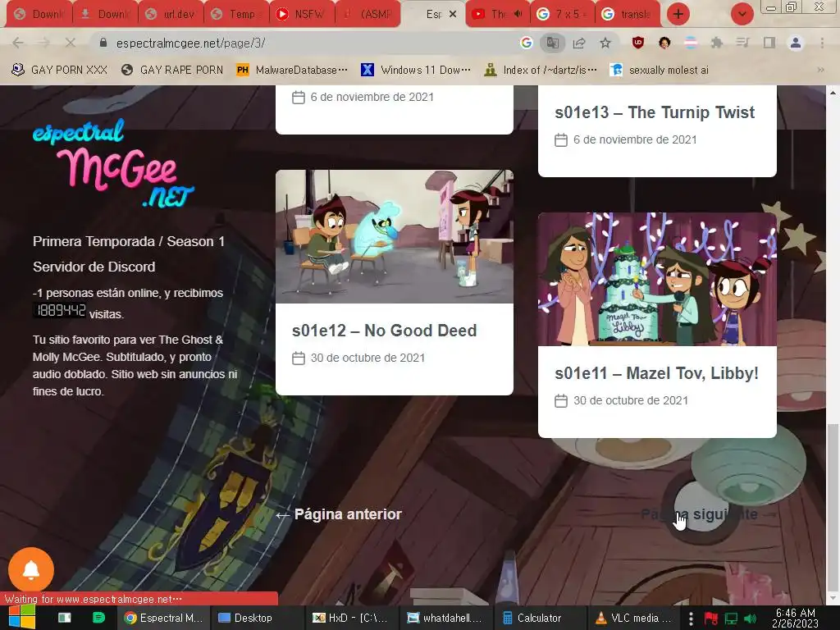
Task: Open the extensions puzzle icon
Action: click(716, 43)
